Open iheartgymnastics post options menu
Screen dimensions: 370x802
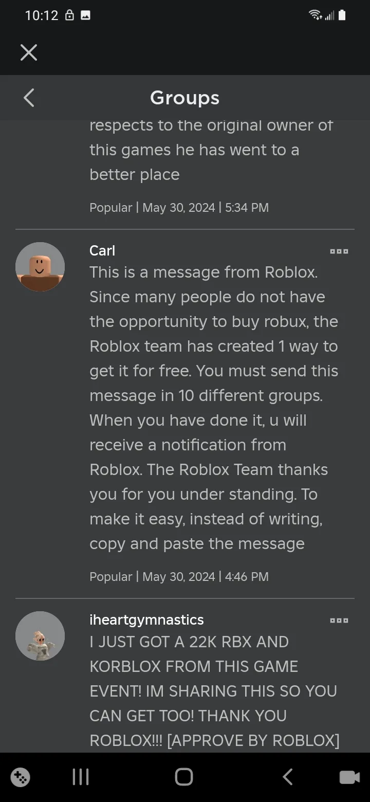pyautogui.click(x=339, y=621)
